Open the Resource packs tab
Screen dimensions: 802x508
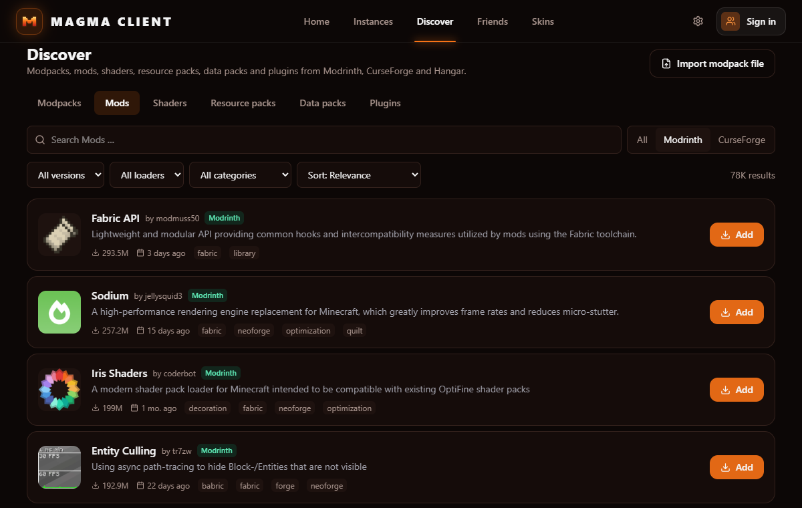(x=243, y=103)
